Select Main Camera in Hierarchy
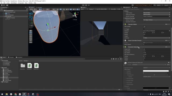172x96 pixels. point(12,18)
